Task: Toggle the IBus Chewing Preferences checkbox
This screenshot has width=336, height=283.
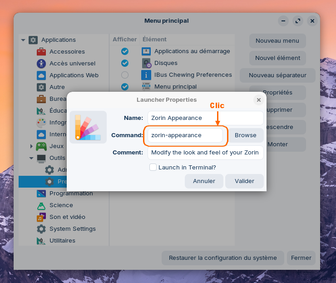Action: coord(125,75)
